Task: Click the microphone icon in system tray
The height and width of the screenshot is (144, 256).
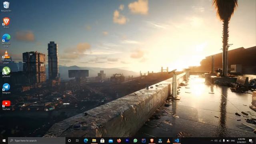Action: [x=224, y=141]
